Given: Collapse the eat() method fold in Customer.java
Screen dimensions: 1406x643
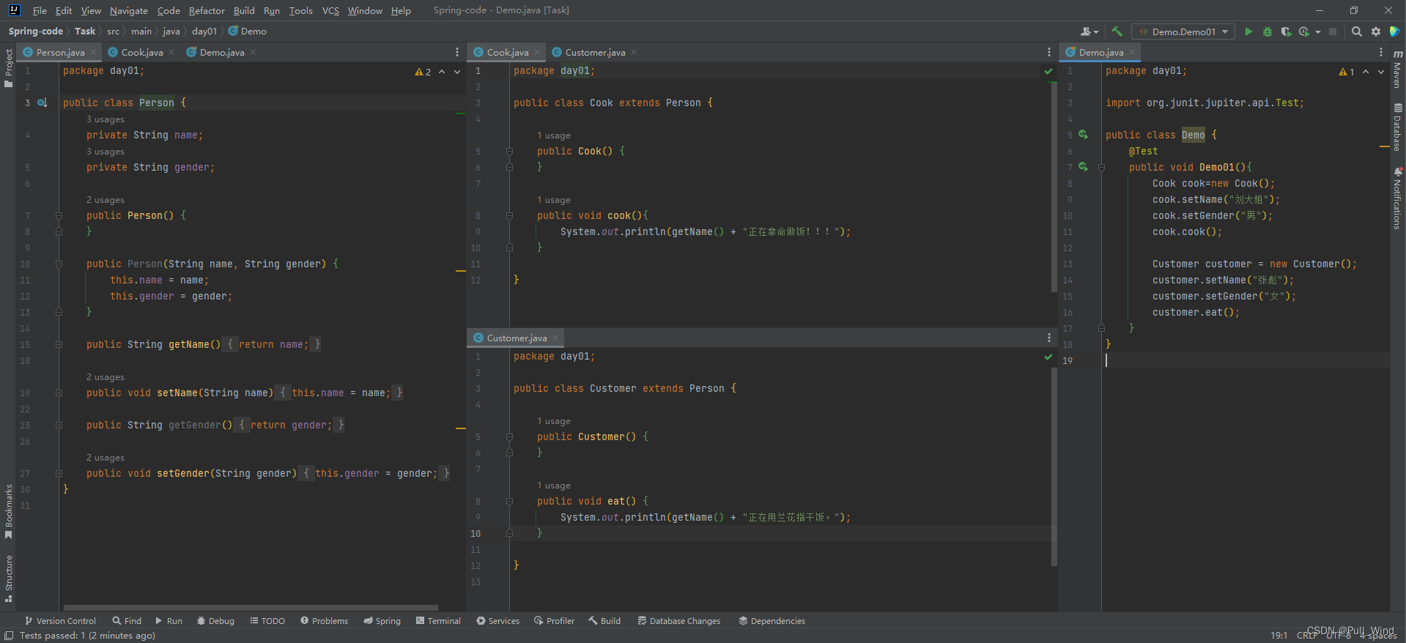Looking at the screenshot, I should tap(509, 501).
